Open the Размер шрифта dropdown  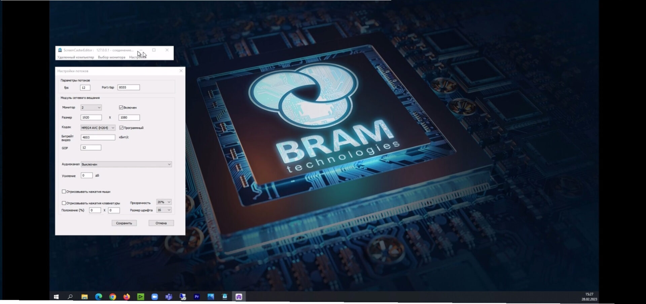[x=164, y=210]
